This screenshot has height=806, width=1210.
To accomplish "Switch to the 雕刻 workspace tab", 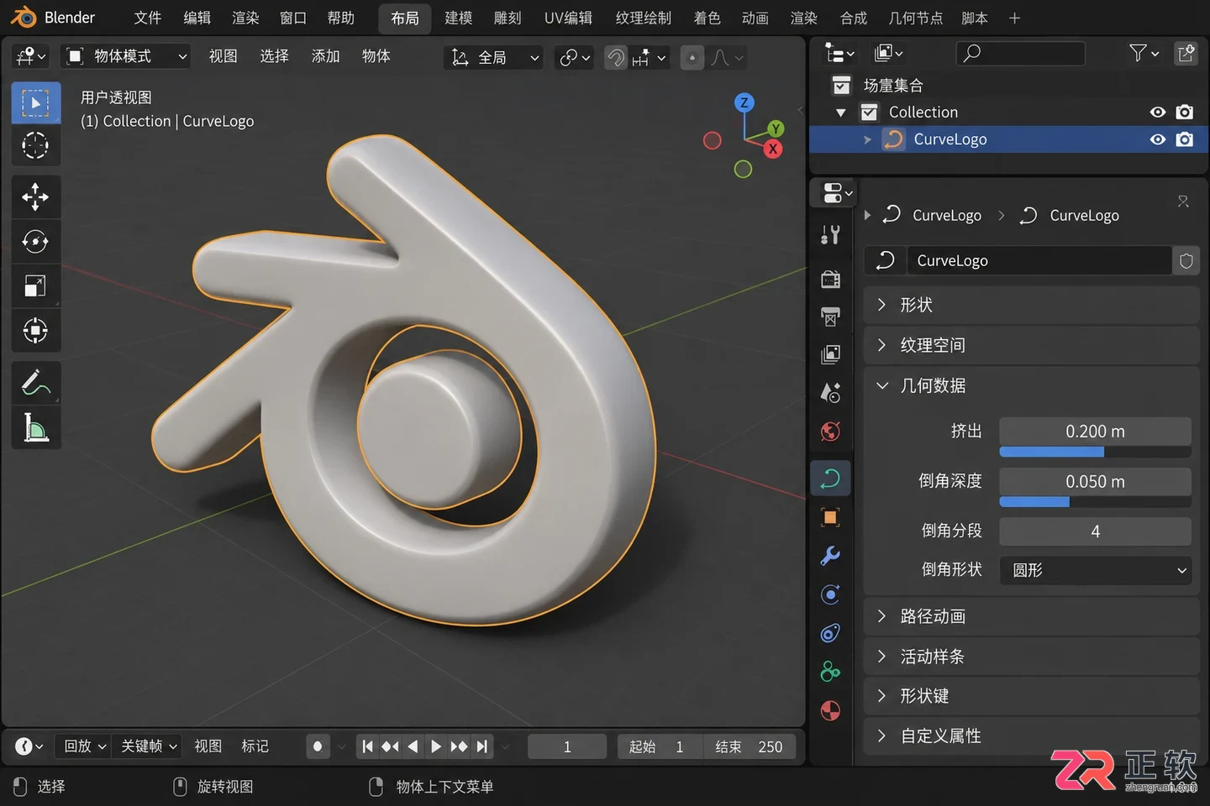I will click(x=508, y=18).
